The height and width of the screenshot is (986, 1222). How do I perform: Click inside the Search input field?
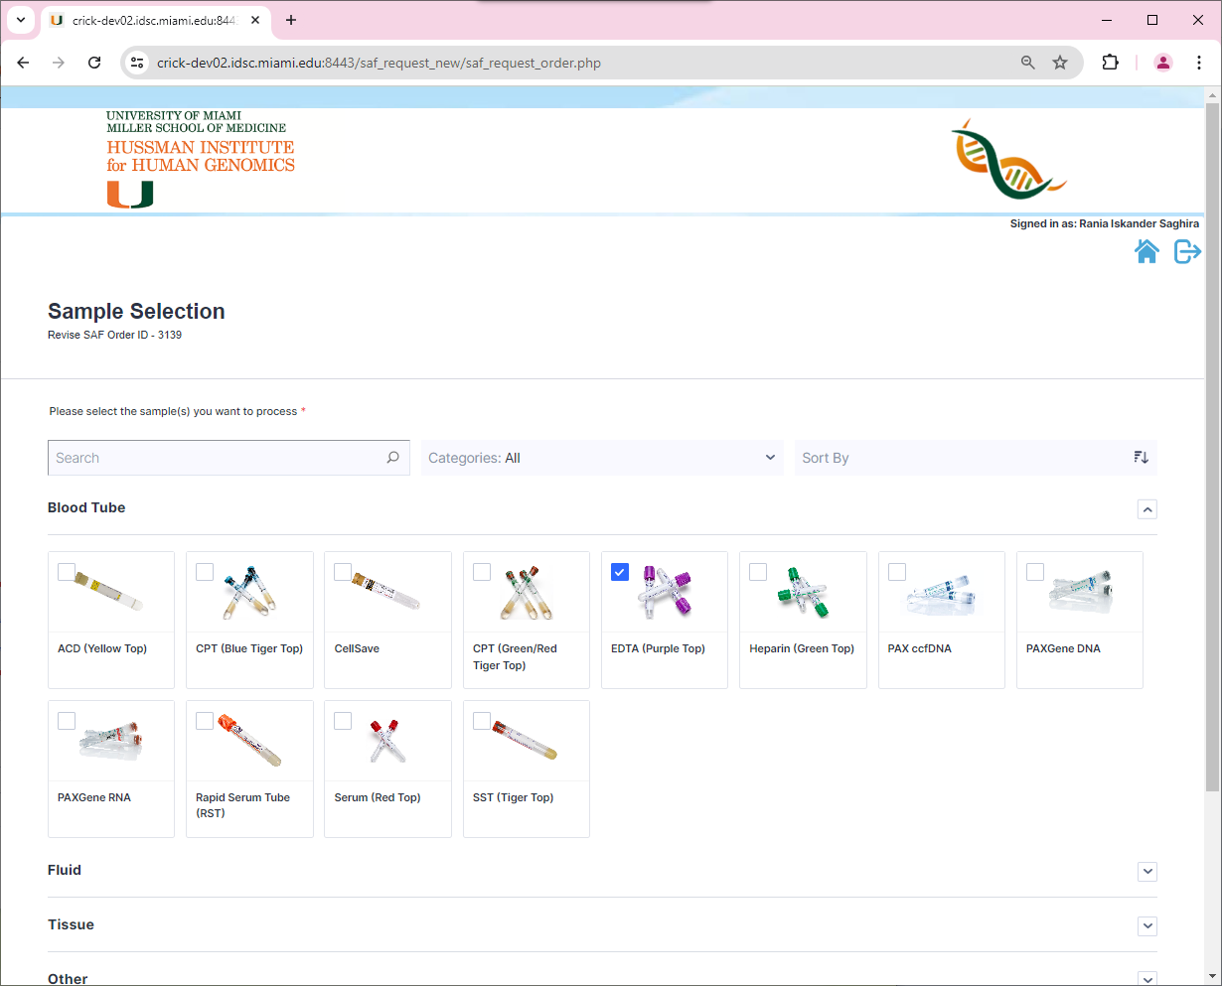199,457
